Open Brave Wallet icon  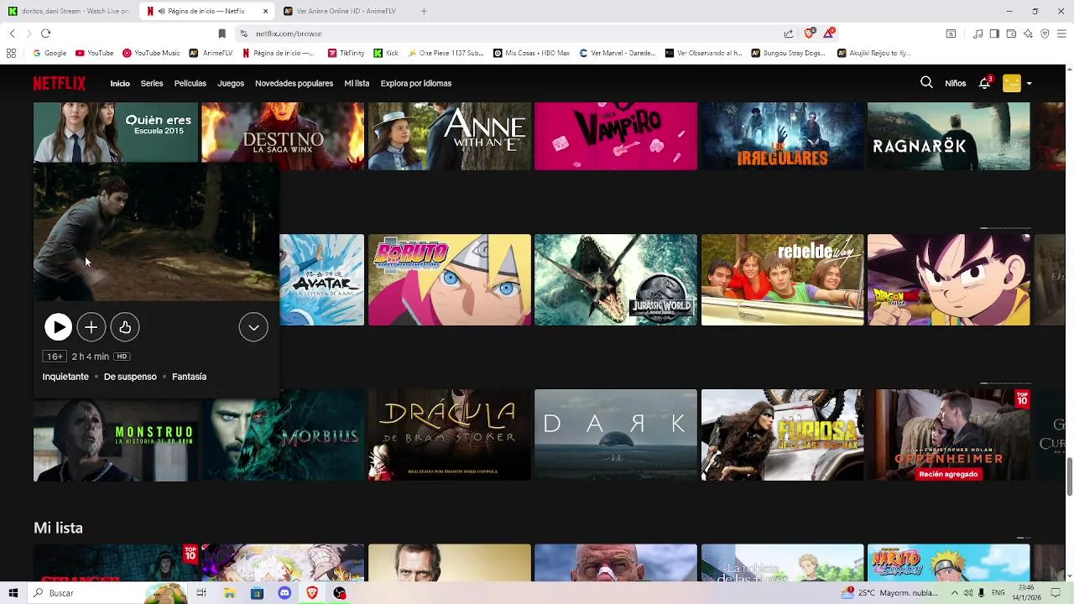point(1011,34)
